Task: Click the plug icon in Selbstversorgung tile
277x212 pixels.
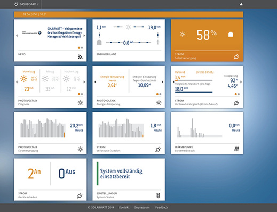Action: pyautogui.click(x=236, y=57)
